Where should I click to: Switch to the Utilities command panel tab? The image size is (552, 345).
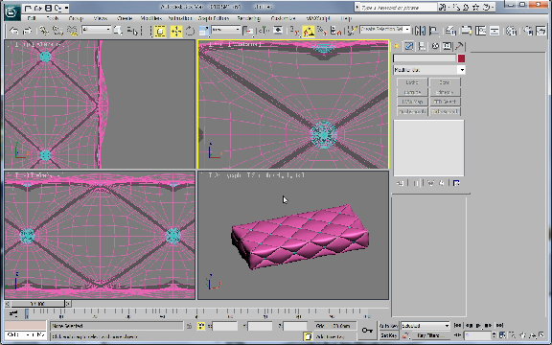click(x=459, y=46)
